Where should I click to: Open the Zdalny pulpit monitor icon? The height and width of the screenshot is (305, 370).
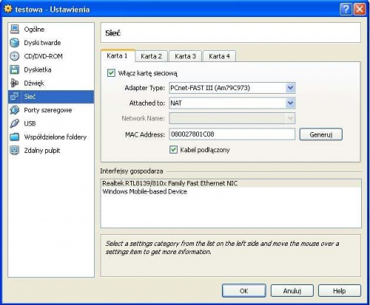15,150
